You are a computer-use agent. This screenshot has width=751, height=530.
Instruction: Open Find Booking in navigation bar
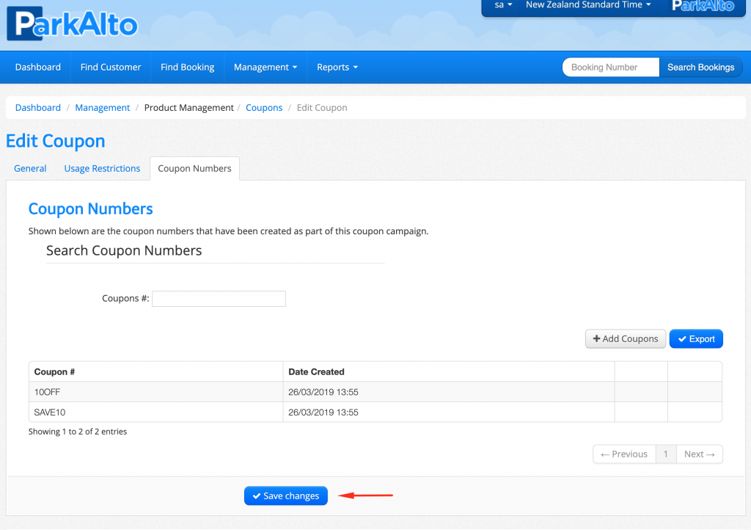(188, 67)
